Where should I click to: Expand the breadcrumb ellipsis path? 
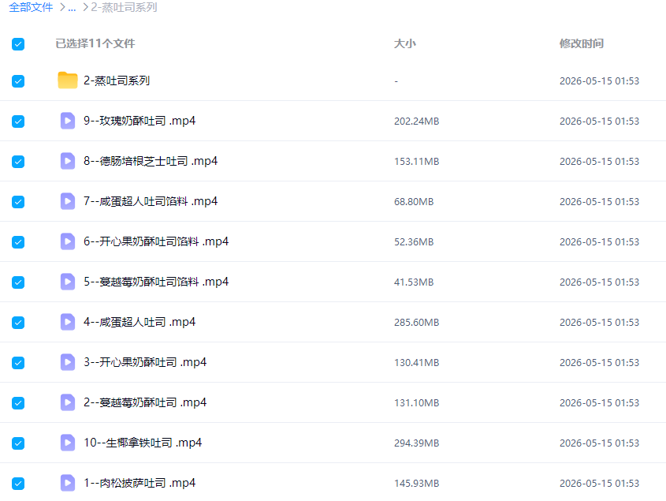(x=72, y=8)
